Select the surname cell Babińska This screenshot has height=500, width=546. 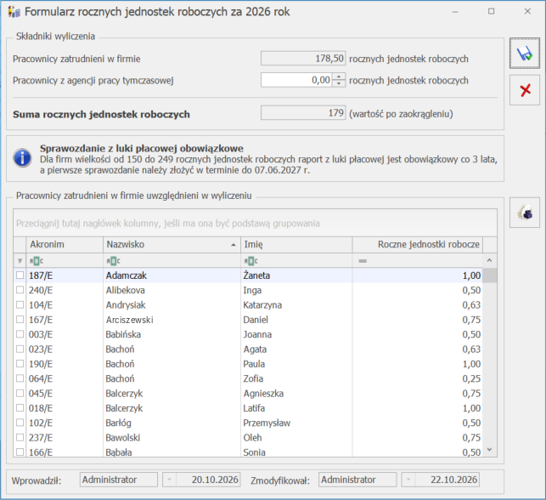[172, 334]
